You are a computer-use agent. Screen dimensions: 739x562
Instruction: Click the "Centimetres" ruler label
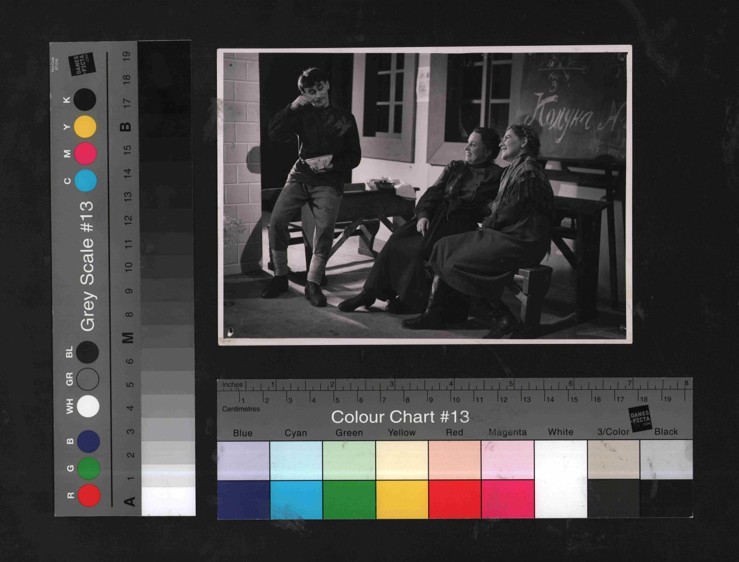pos(241,409)
